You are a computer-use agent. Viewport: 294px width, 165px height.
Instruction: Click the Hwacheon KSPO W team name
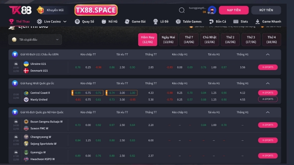(43, 159)
